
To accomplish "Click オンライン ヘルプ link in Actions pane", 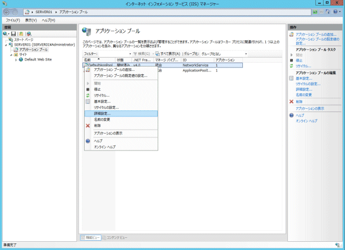I will tap(307, 121).
